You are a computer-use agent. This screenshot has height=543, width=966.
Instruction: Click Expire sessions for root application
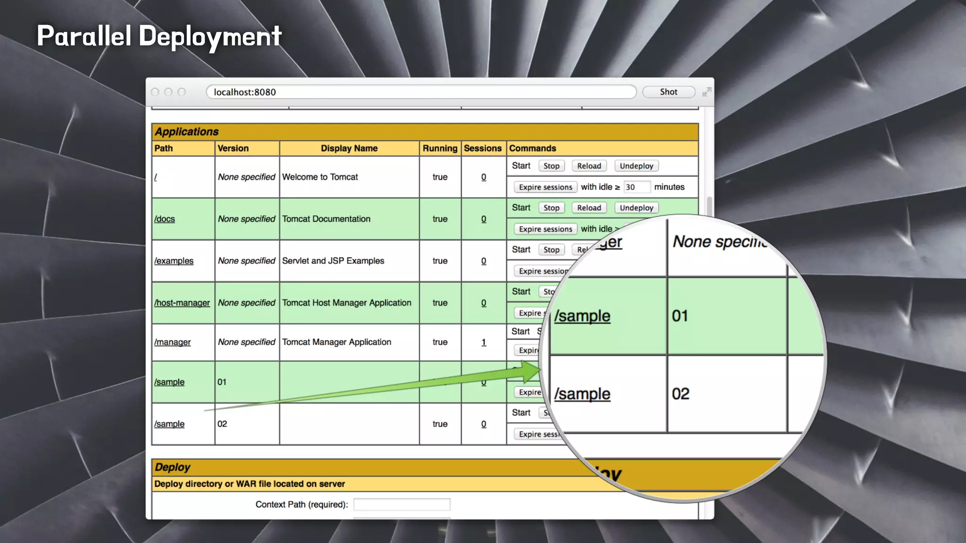[x=545, y=187]
